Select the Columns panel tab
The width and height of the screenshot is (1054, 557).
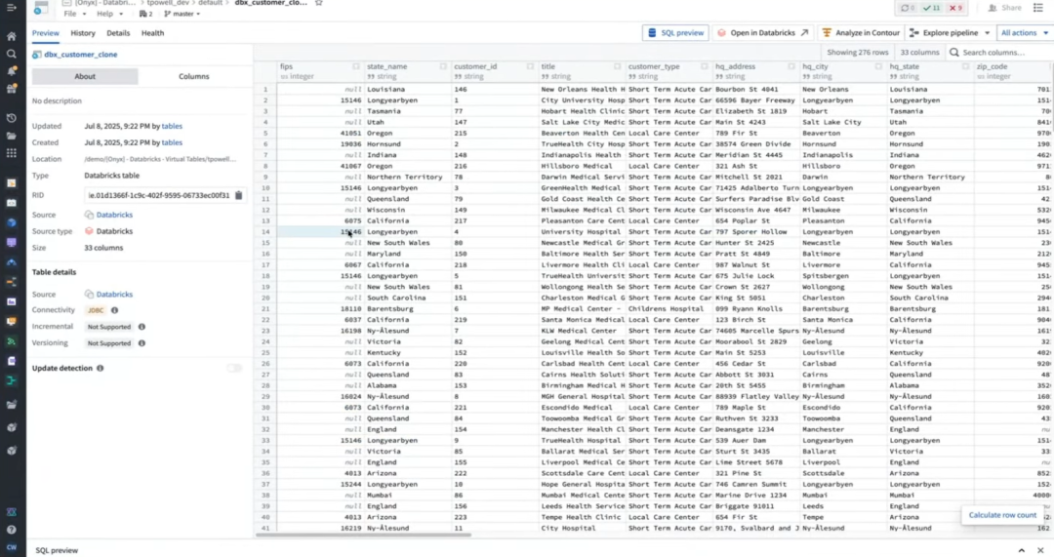click(193, 77)
